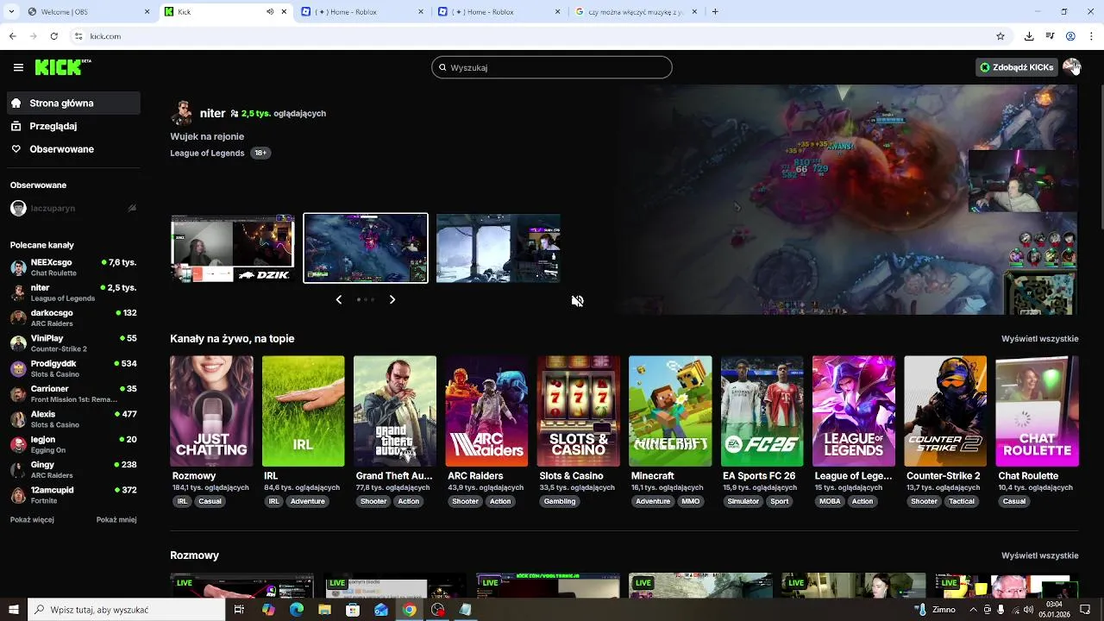
Task: Unmute the featured stream sound icon
Action: 578,301
